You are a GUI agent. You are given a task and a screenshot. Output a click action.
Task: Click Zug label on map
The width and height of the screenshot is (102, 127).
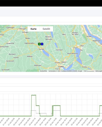tap(81, 50)
